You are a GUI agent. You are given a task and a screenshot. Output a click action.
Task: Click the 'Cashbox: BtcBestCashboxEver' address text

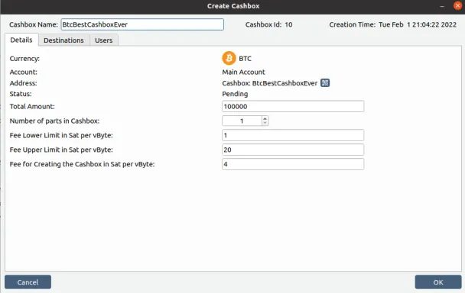pyautogui.click(x=269, y=83)
